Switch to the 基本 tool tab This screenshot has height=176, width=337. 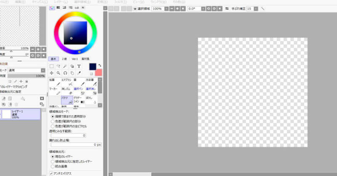tap(53, 59)
